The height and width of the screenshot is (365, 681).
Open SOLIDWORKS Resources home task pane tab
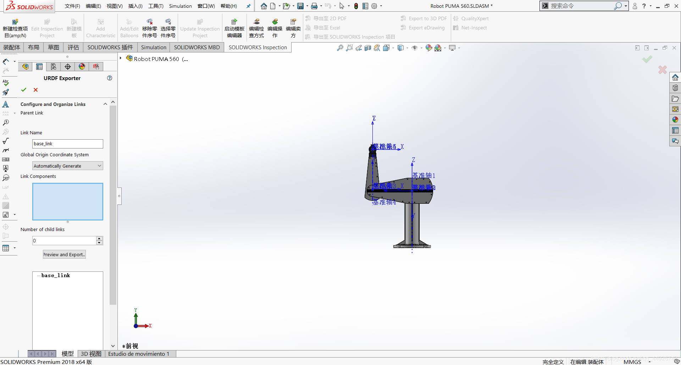coord(675,78)
